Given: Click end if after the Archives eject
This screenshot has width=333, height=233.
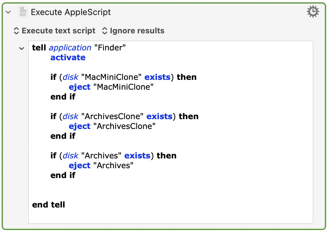Looking at the screenshot, I should (63, 175).
